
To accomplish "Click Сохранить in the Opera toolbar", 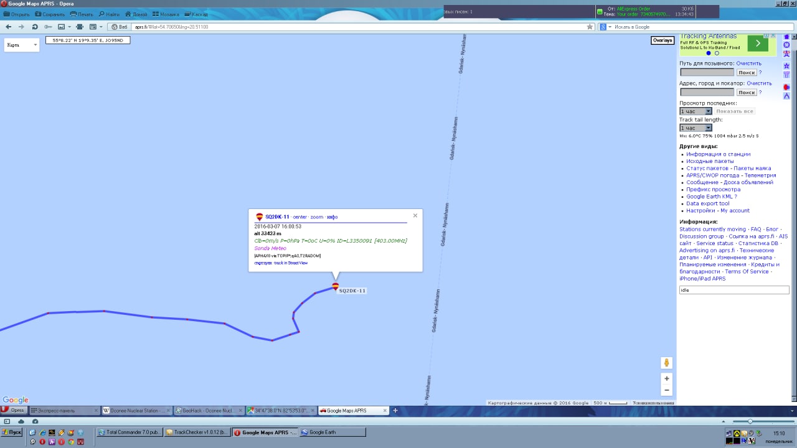I will tap(50, 14).
